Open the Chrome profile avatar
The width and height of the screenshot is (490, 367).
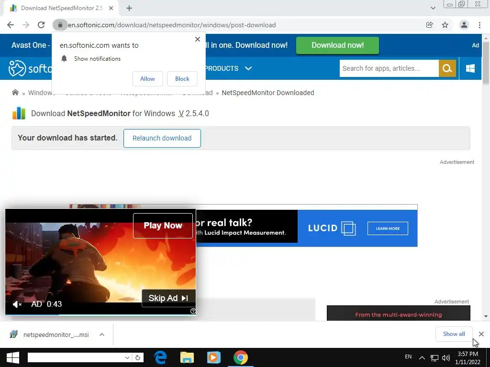(x=464, y=25)
